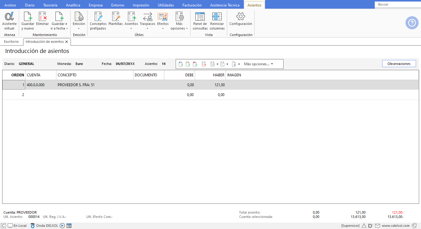
Task: Open the Archivo menu
Action: pyautogui.click(x=10, y=5)
